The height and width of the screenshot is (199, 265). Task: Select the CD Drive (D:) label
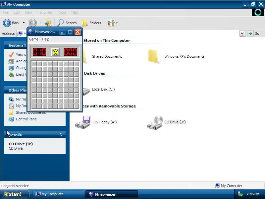click(x=175, y=122)
